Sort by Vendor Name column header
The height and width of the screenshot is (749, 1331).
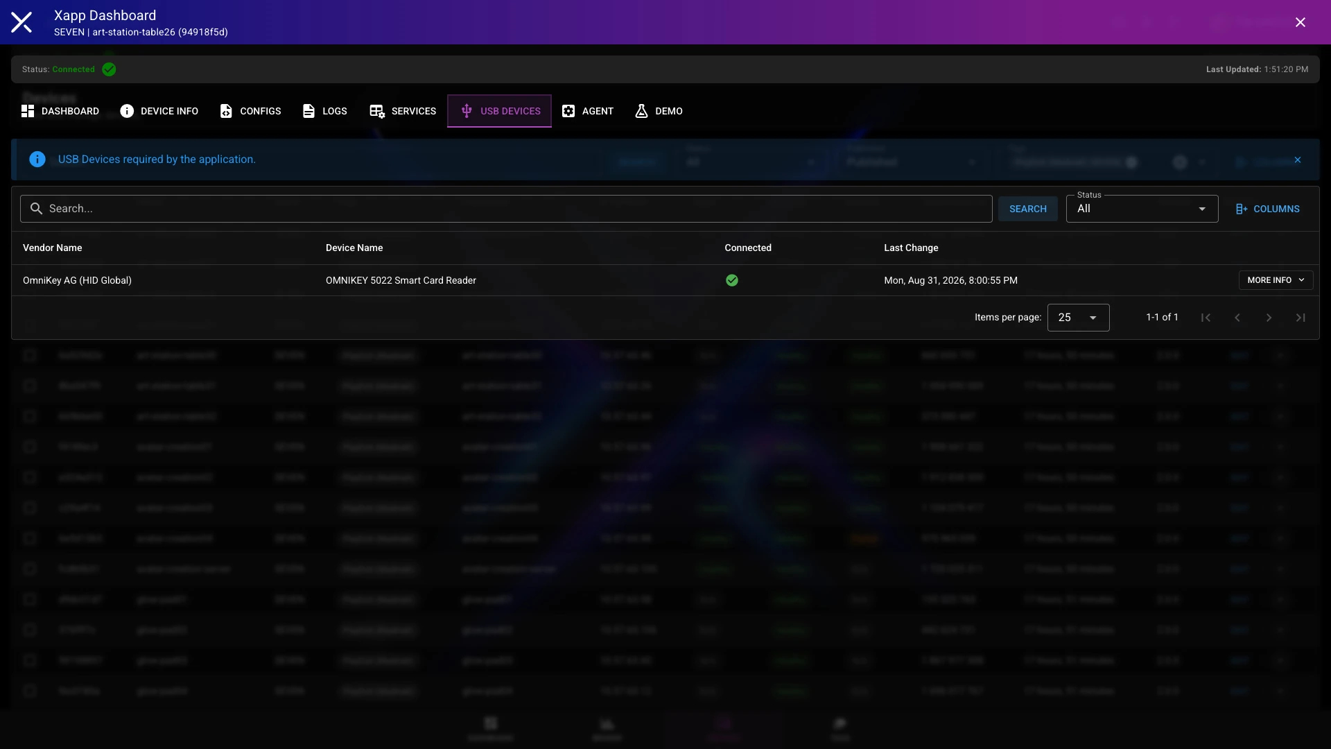pyautogui.click(x=53, y=248)
